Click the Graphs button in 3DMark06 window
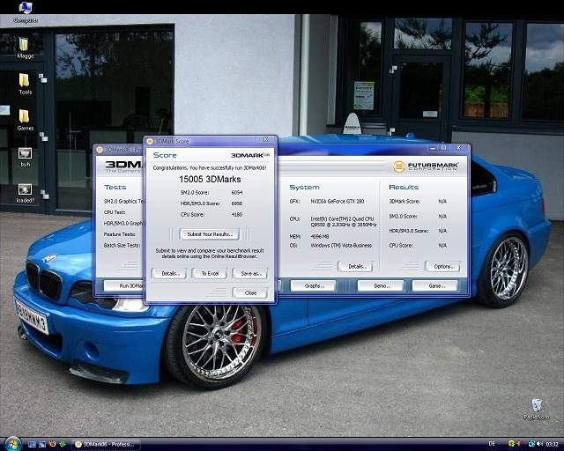The height and width of the screenshot is (451, 564). (x=314, y=286)
